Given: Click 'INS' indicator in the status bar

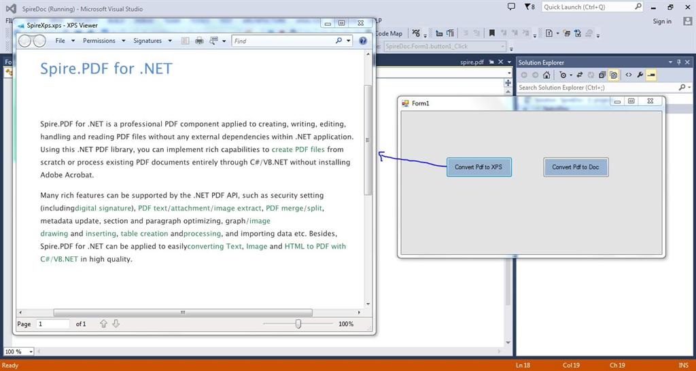Looking at the screenshot, I should [684, 366].
